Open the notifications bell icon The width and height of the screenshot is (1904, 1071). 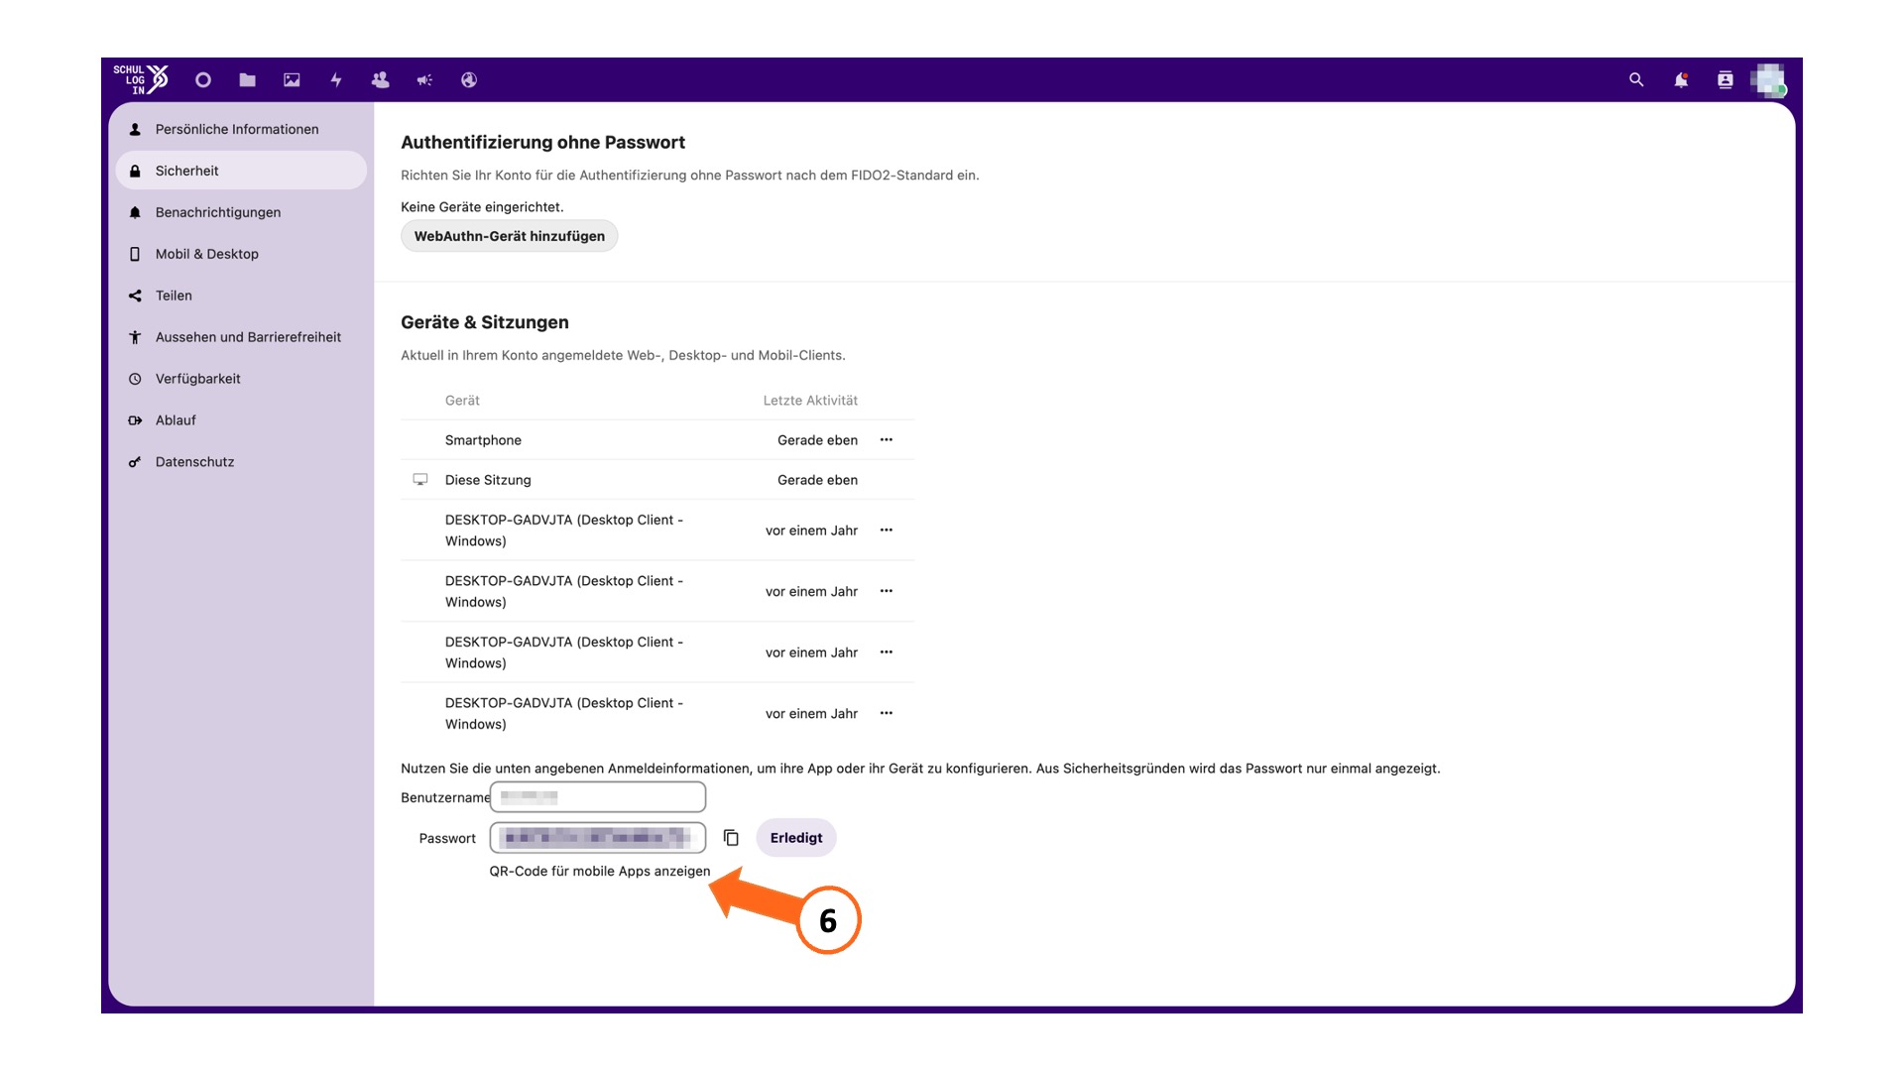[x=1681, y=80]
